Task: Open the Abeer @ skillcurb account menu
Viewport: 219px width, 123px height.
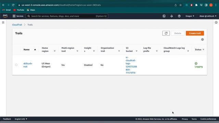Action: (208, 16)
